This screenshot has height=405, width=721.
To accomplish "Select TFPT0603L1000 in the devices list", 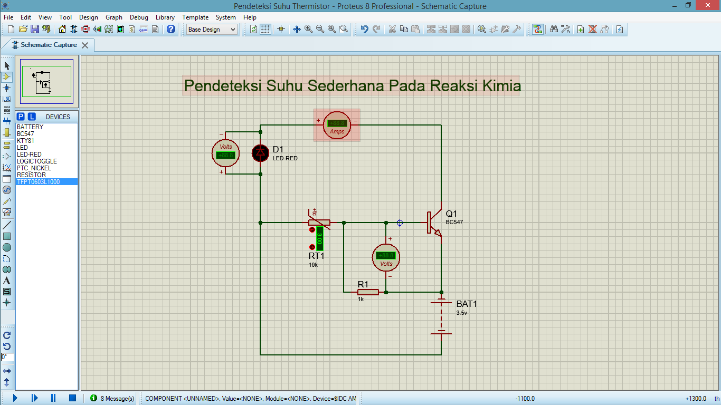I will pyautogui.click(x=47, y=182).
